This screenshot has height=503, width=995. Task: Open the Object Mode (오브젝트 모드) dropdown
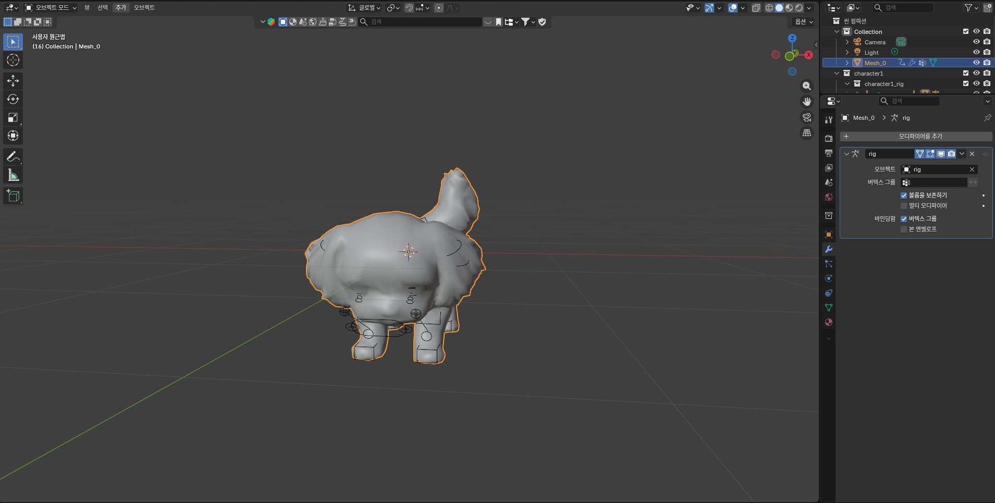tap(51, 8)
